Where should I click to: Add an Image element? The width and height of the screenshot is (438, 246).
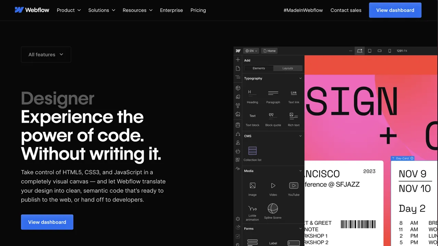click(253, 189)
